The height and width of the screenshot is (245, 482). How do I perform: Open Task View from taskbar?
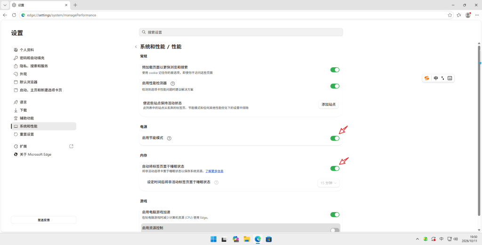(x=225, y=239)
